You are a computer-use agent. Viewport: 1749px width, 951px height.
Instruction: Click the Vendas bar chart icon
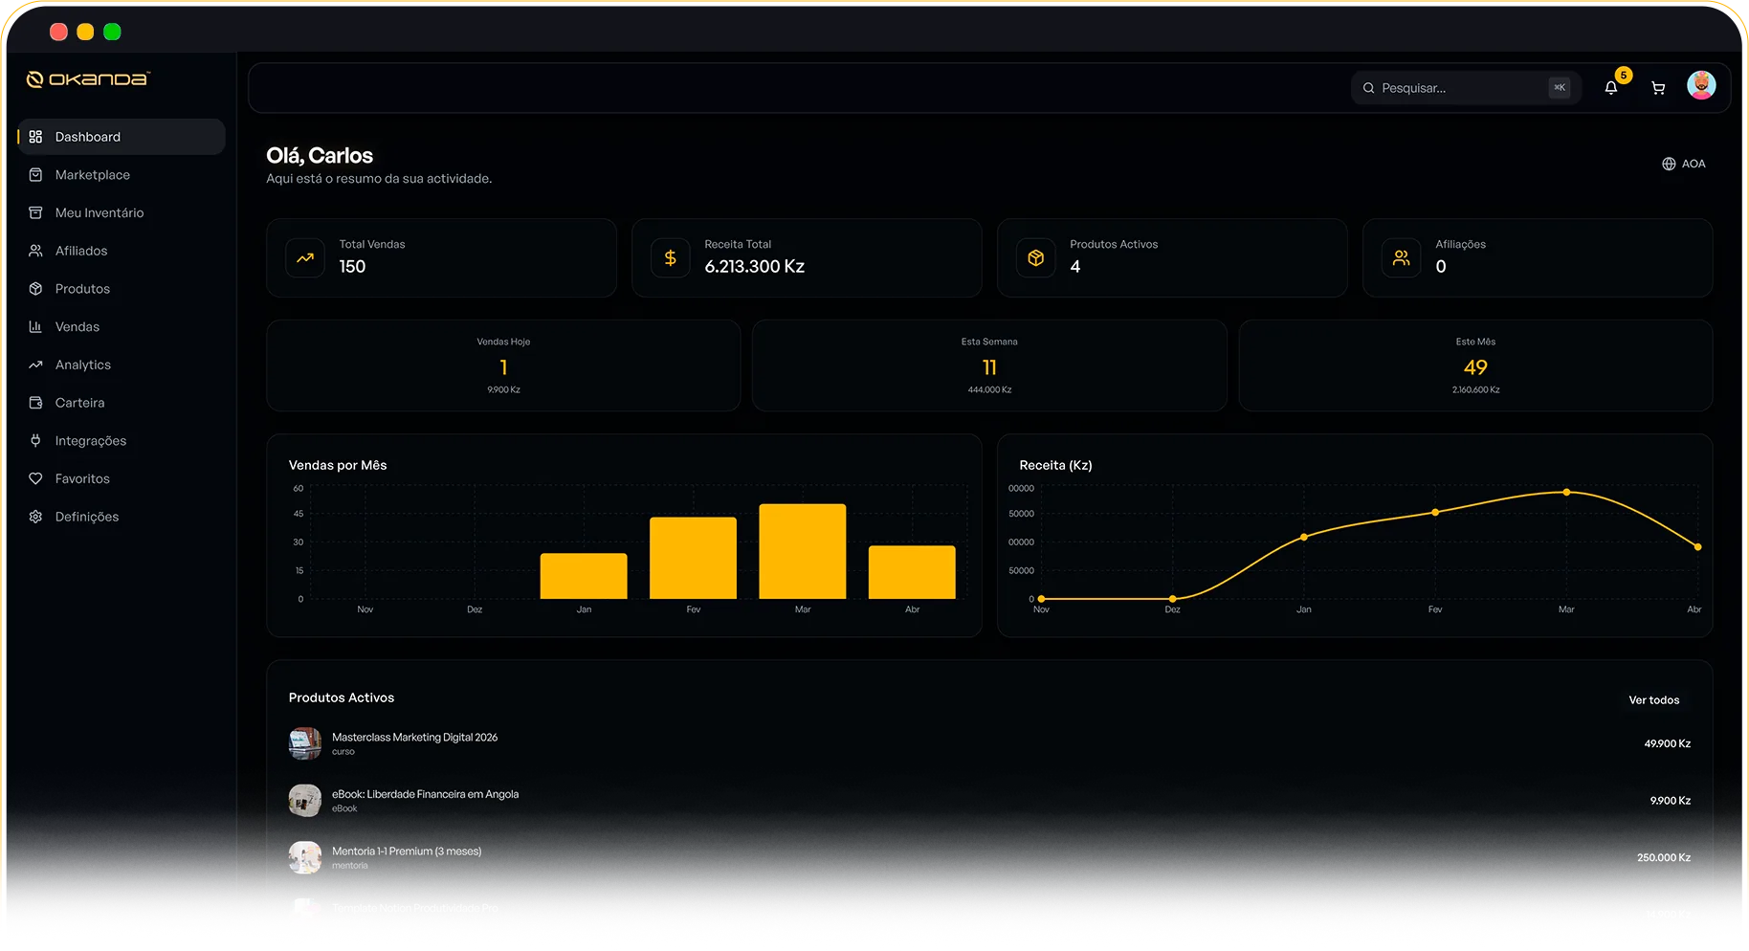coord(35,326)
